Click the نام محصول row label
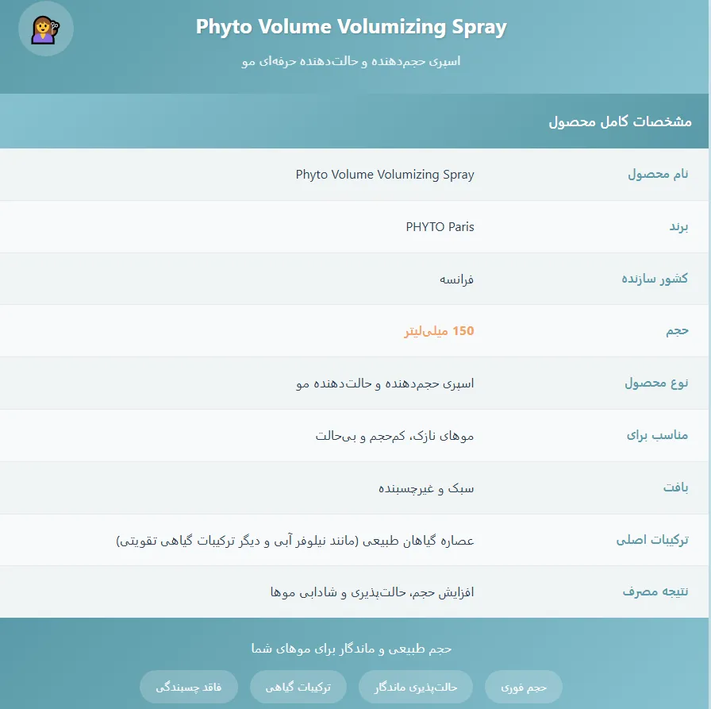Viewport: 711px width, 709px height. point(658,174)
